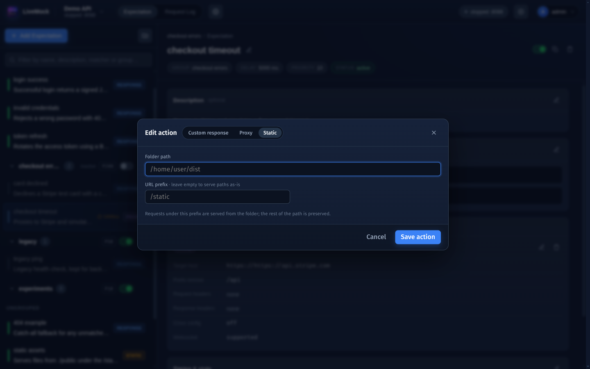Save the static action

pos(418,237)
